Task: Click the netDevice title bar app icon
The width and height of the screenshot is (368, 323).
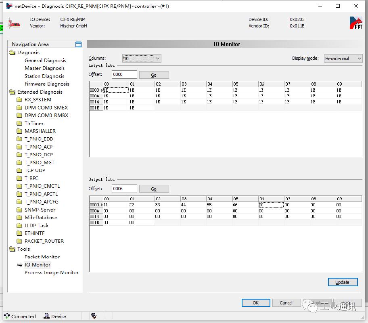Action: (x=9, y=6)
